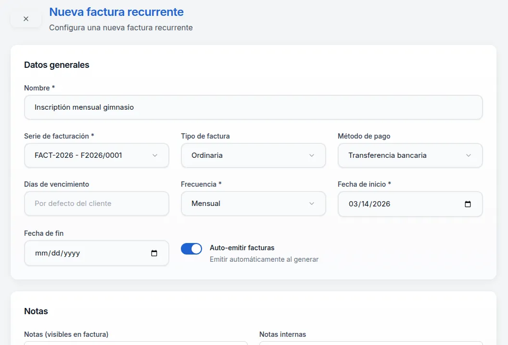
Task: Select the month 03 in Fecha de inicio
Action: pos(354,204)
